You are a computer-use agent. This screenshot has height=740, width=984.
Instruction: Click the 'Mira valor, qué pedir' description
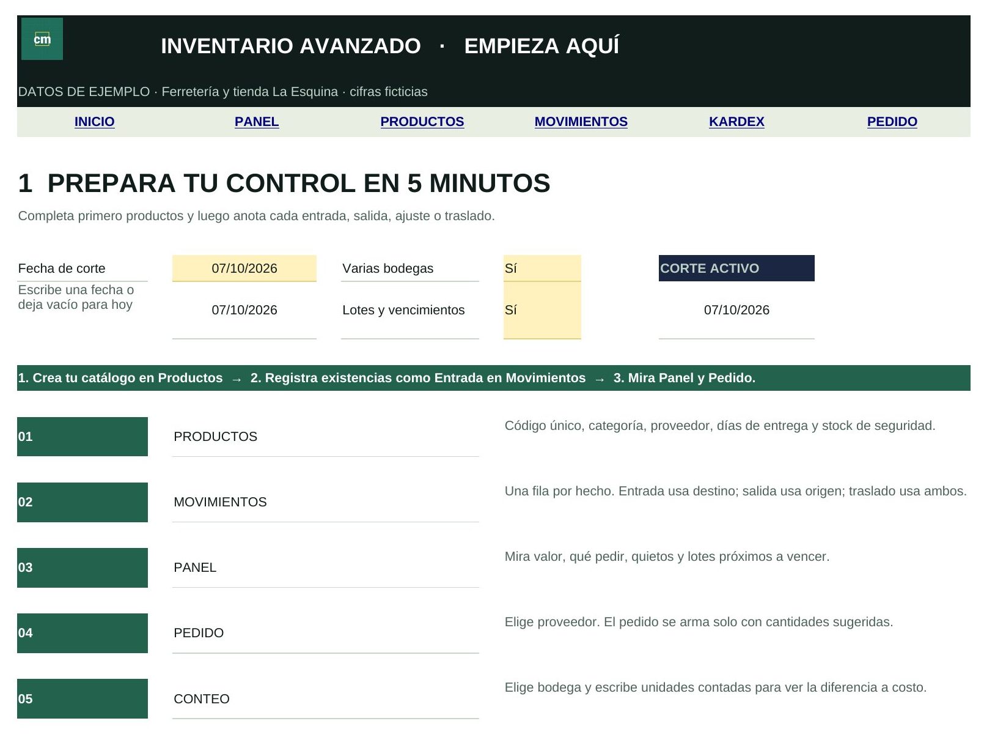pos(667,557)
